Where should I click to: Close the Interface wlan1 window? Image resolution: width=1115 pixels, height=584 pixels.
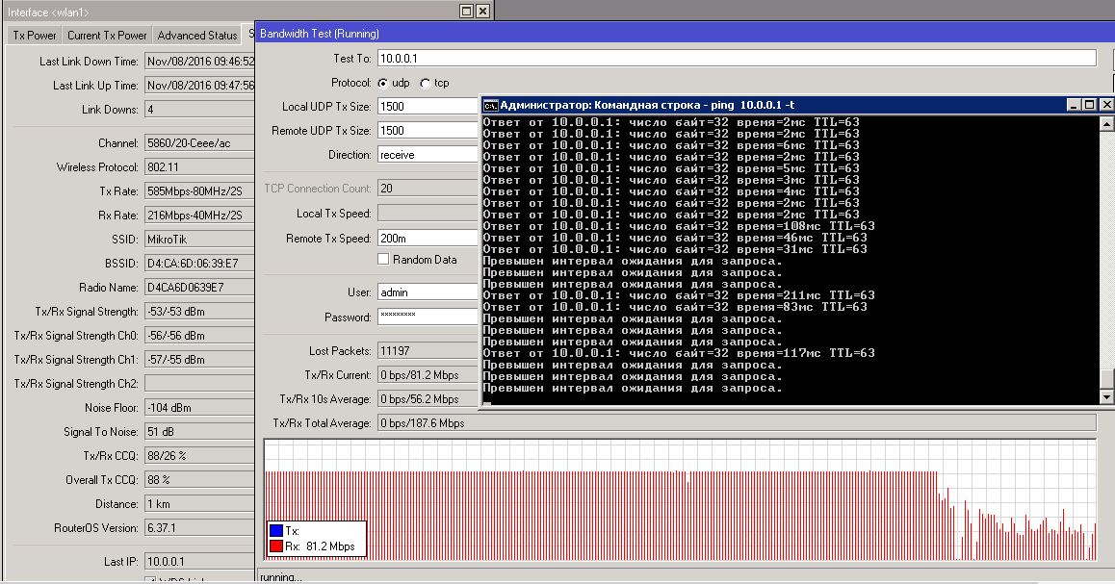click(x=482, y=12)
